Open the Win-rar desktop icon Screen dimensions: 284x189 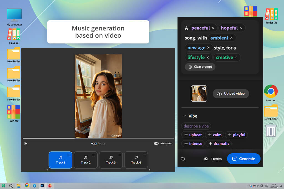(14, 113)
